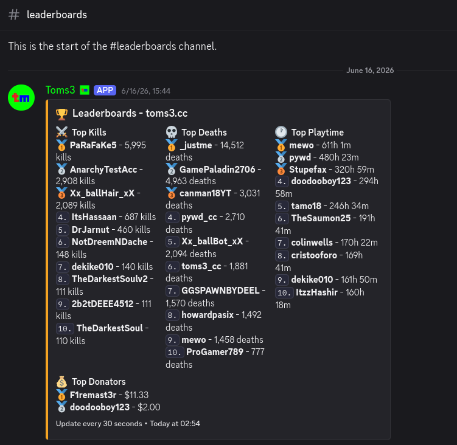Image resolution: width=457 pixels, height=445 pixels.
Task: Click the Leaderboards - toms3.cc embed title
Action: (130, 113)
